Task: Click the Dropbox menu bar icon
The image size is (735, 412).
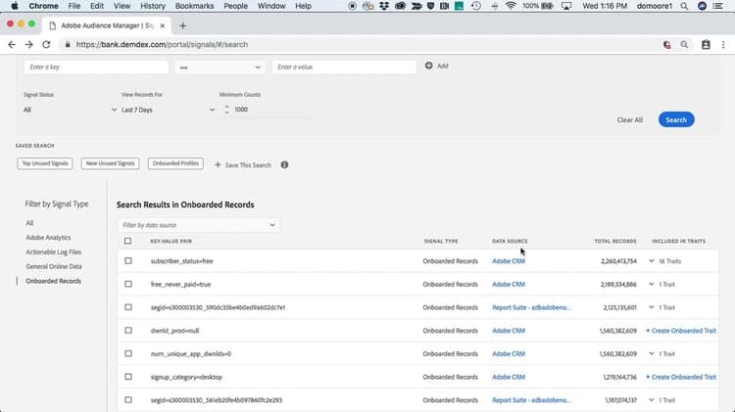Action: click(384, 6)
